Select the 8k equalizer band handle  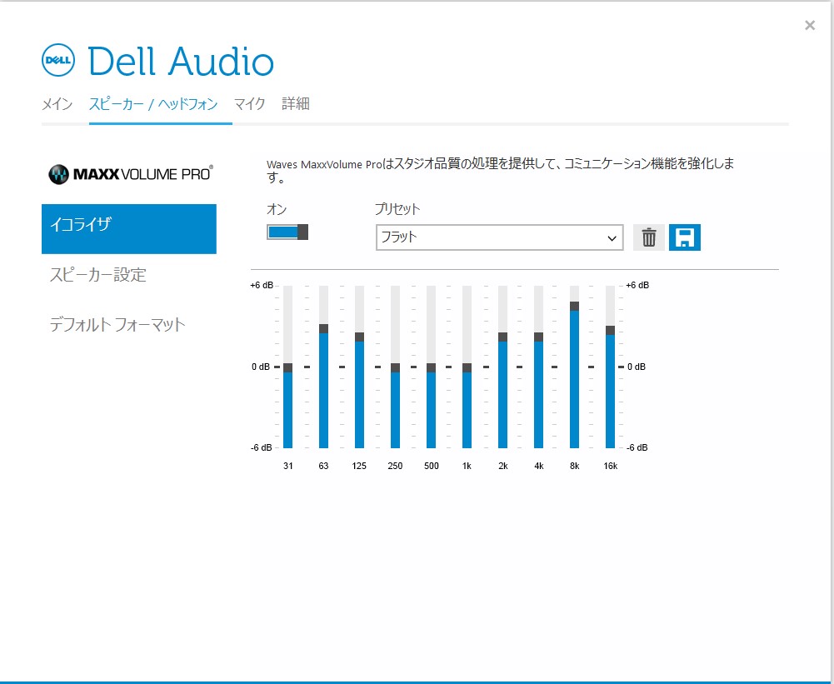573,307
